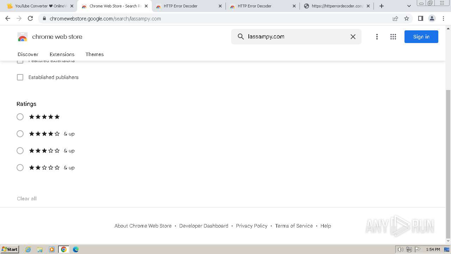Open the media player taskbar icon

coord(52,249)
